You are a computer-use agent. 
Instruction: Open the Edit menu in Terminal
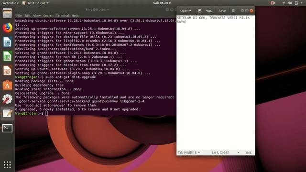tap(27, 16)
